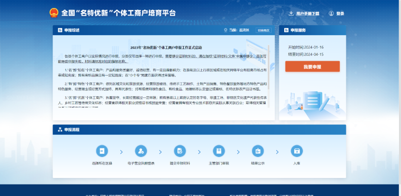This screenshot has width=401, height=196.
Task: Click the orange 我要申报 button
Action: coord(312,67)
